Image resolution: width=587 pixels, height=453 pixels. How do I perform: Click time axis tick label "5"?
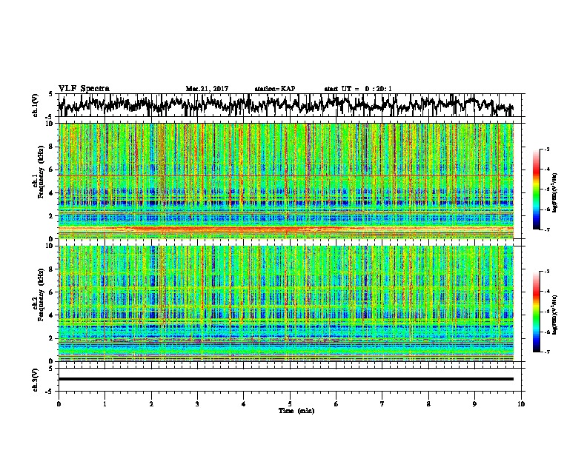290,403
